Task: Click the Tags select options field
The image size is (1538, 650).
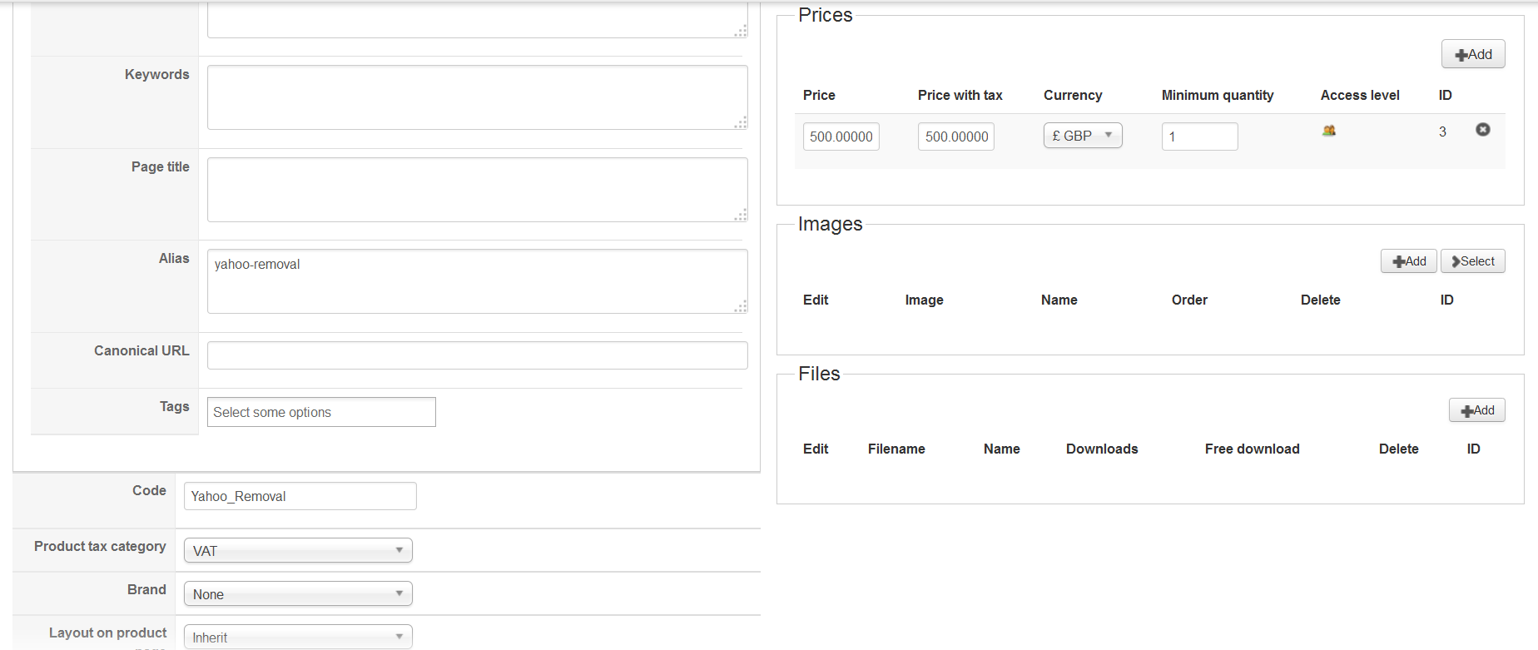Action: (321, 412)
